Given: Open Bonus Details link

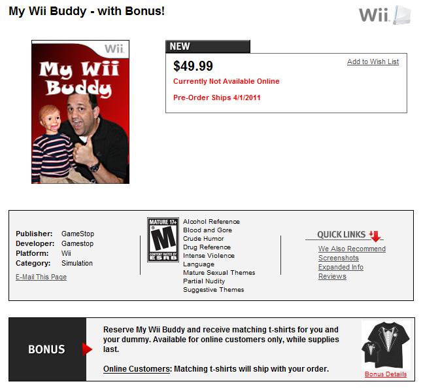Looking at the screenshot, I should [x=386, y=374].
